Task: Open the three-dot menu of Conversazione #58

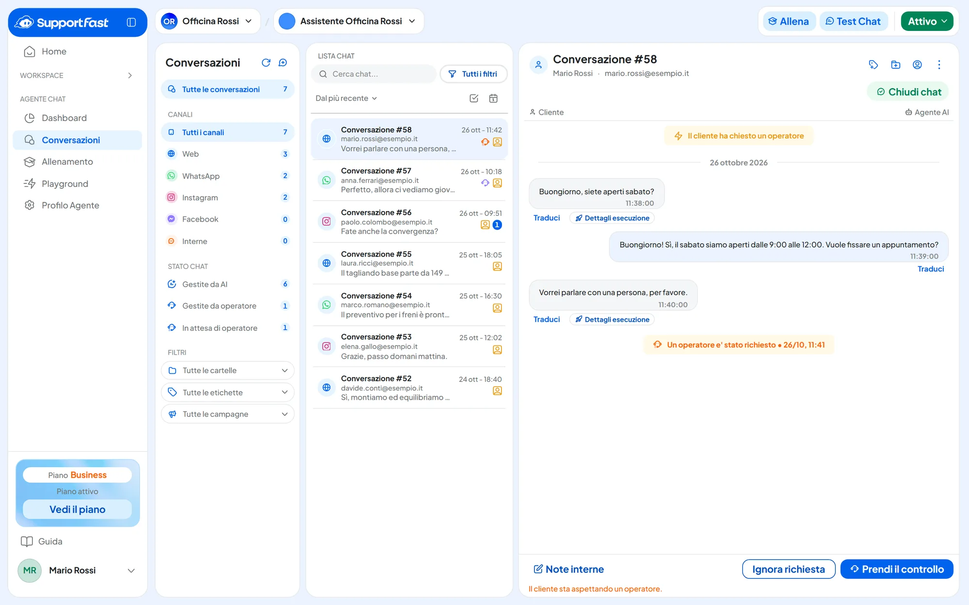Action: (x=939, y=64)
